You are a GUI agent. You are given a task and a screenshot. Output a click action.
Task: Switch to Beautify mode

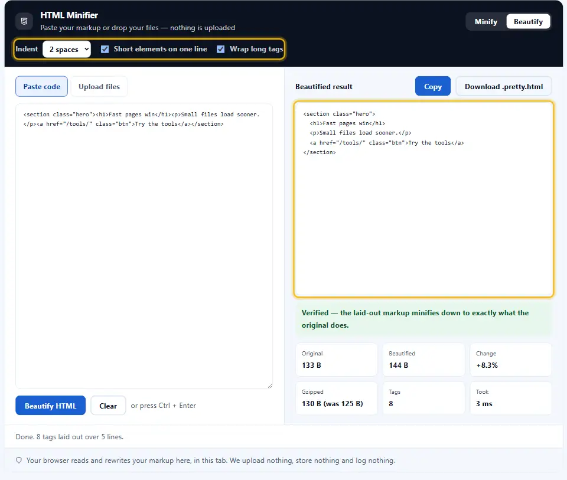[528, 22]
